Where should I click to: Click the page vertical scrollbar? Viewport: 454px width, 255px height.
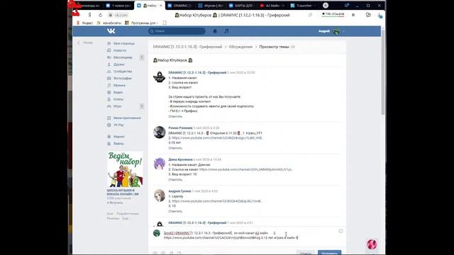pyautogui.click(x=383, y=72)
